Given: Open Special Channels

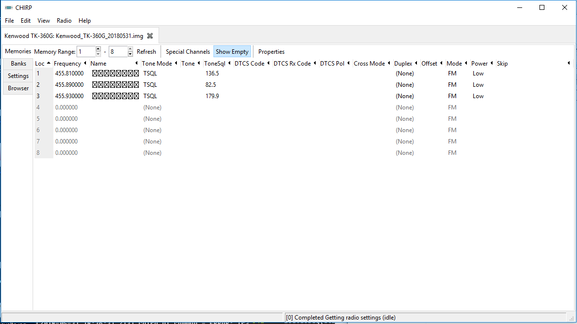Looking at the screenshot, I should tap(188, 52).
